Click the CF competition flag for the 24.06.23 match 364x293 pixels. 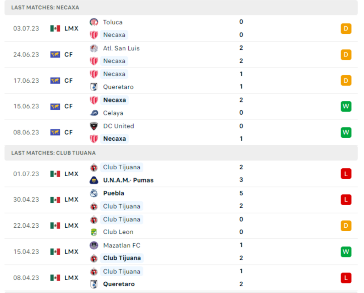click(55, 54)
